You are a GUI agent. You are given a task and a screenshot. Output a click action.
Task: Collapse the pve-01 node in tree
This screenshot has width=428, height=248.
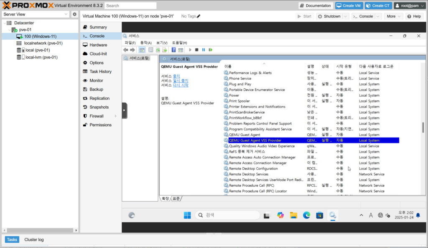[9, 30]
